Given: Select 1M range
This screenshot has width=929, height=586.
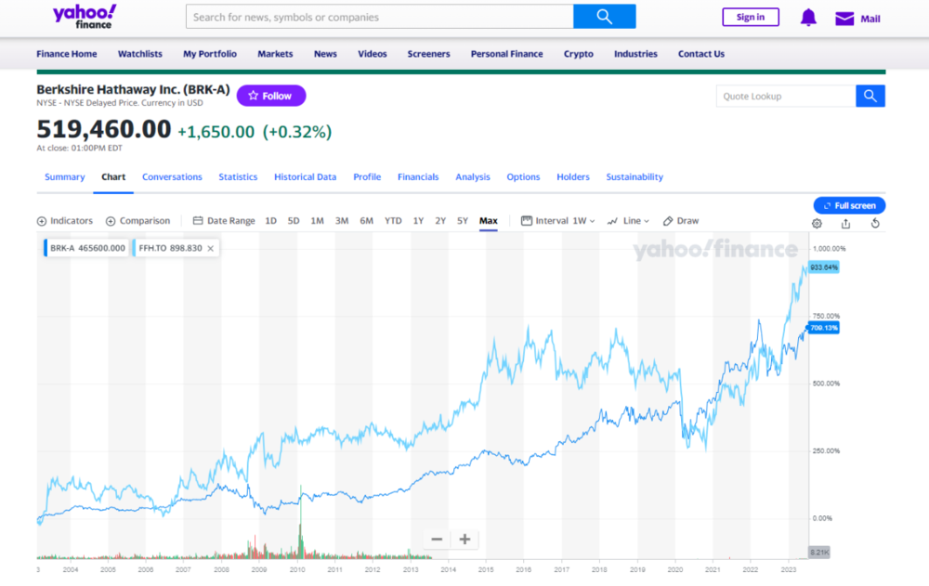Looking at the screenshot, I should pyautogui.click(x=317, y=220).
